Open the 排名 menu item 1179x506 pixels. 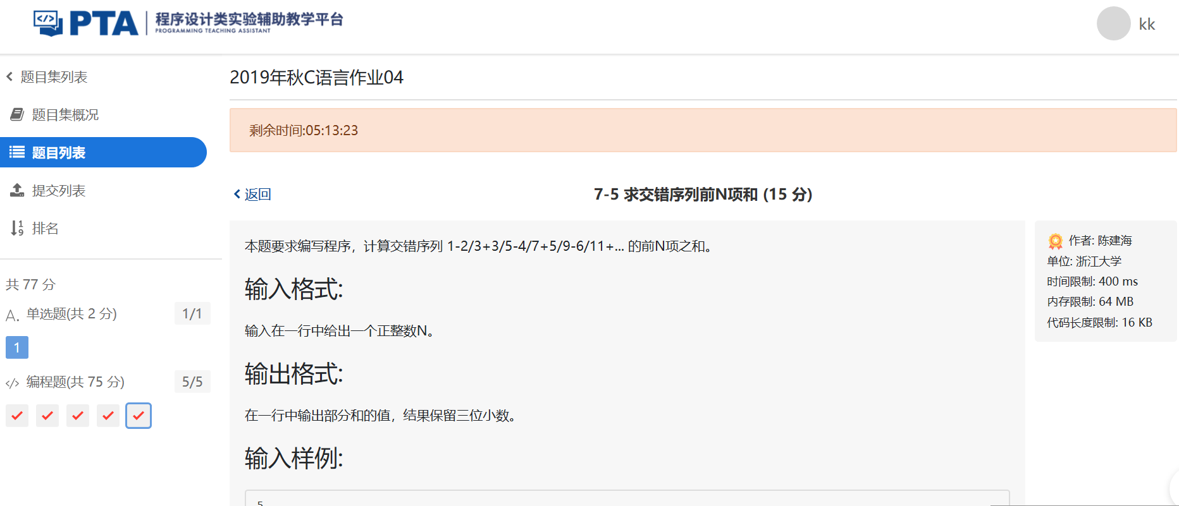(x=45, y=229)
